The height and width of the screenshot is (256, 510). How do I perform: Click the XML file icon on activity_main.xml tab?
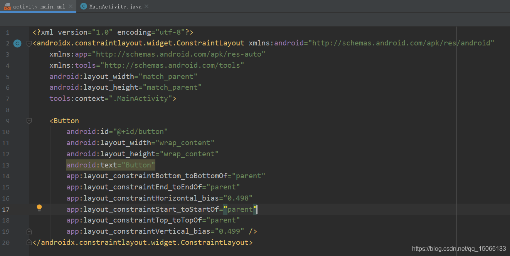6,6
